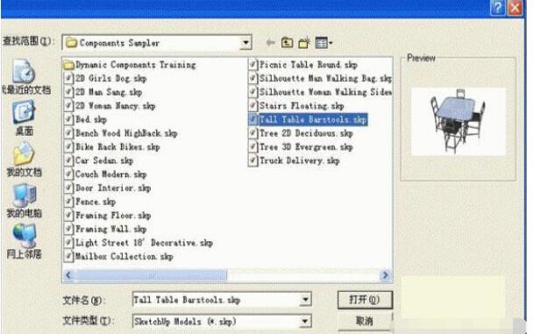This screenshot has height=334, width=547.
Task: Click the SketchUp Models file type field
Action: pyautogui.click(x=217, y=321)
